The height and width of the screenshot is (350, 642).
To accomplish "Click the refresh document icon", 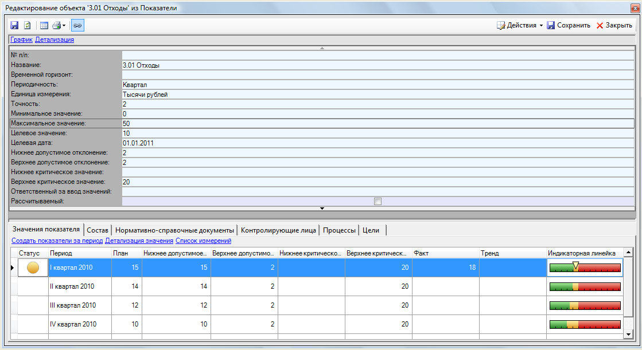I will (x=27, y=25).
